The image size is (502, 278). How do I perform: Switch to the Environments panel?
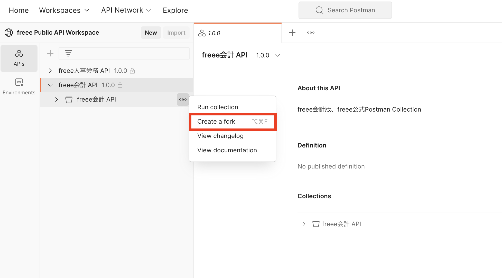point(19,86)
